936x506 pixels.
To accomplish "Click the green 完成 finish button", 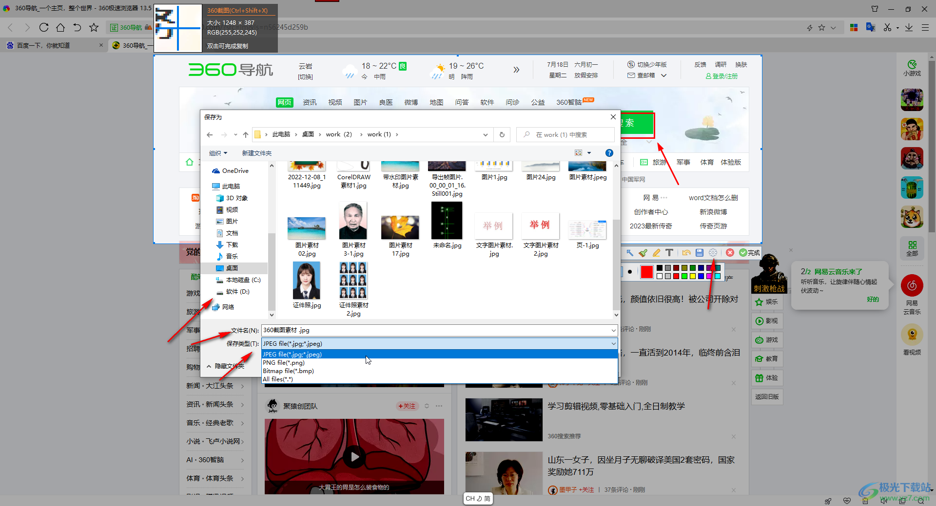I will tap(749, 252).
